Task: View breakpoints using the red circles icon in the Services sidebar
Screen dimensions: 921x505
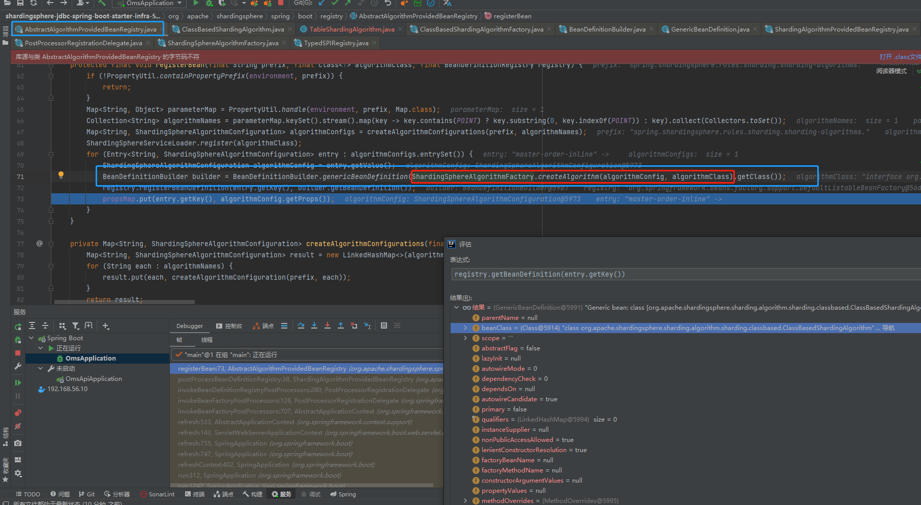Action: 18,412
